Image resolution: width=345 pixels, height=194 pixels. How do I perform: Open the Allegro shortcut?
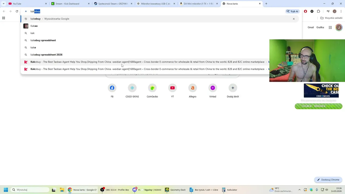coord(192,91)
